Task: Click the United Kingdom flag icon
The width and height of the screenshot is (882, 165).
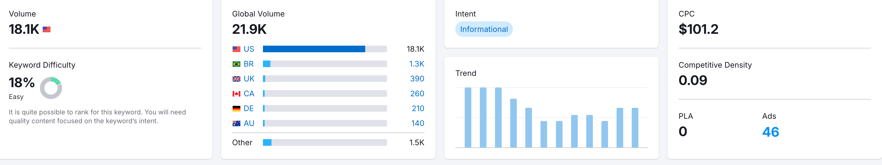Action: point(236,79)
